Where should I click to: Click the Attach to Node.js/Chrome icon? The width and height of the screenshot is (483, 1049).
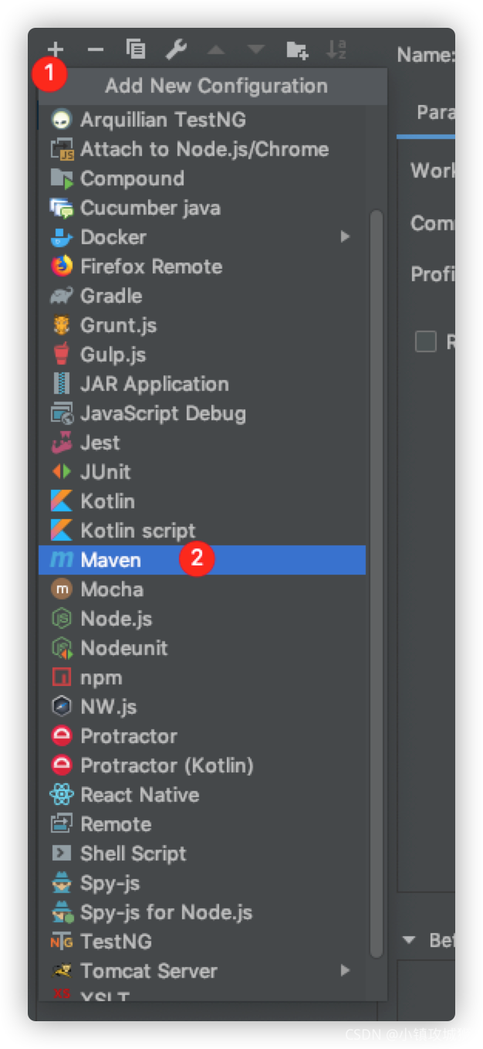(62, 149)
